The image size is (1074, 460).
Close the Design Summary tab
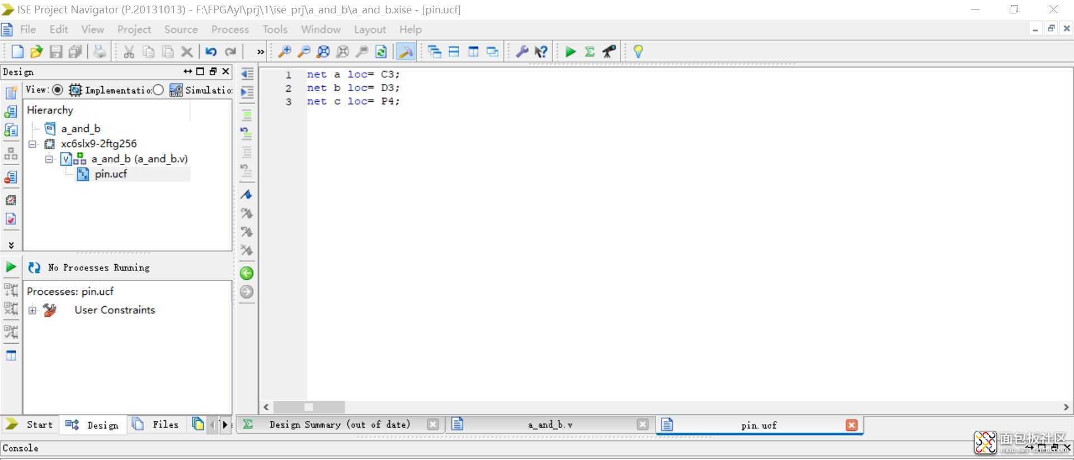click(432, 424)
